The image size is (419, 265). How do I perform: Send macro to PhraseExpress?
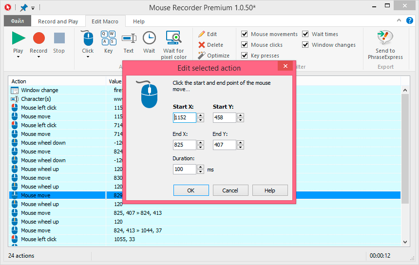[385, 45]
